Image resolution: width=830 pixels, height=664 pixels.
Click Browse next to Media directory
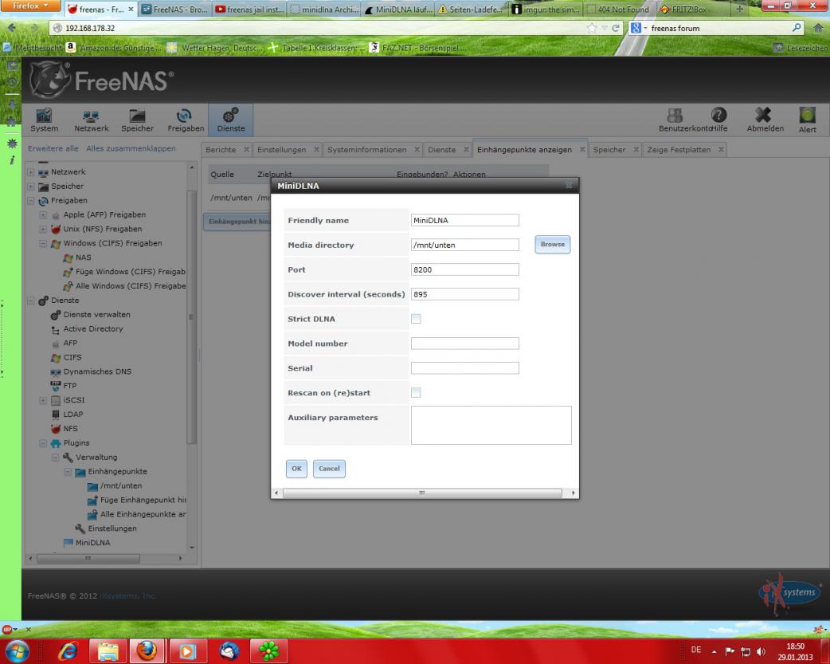(x=553, y=244)
